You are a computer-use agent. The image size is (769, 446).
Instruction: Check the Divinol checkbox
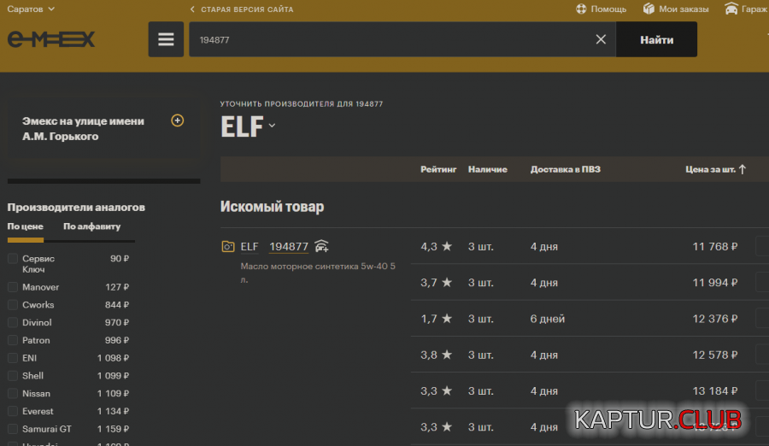(x=13, y=322)
